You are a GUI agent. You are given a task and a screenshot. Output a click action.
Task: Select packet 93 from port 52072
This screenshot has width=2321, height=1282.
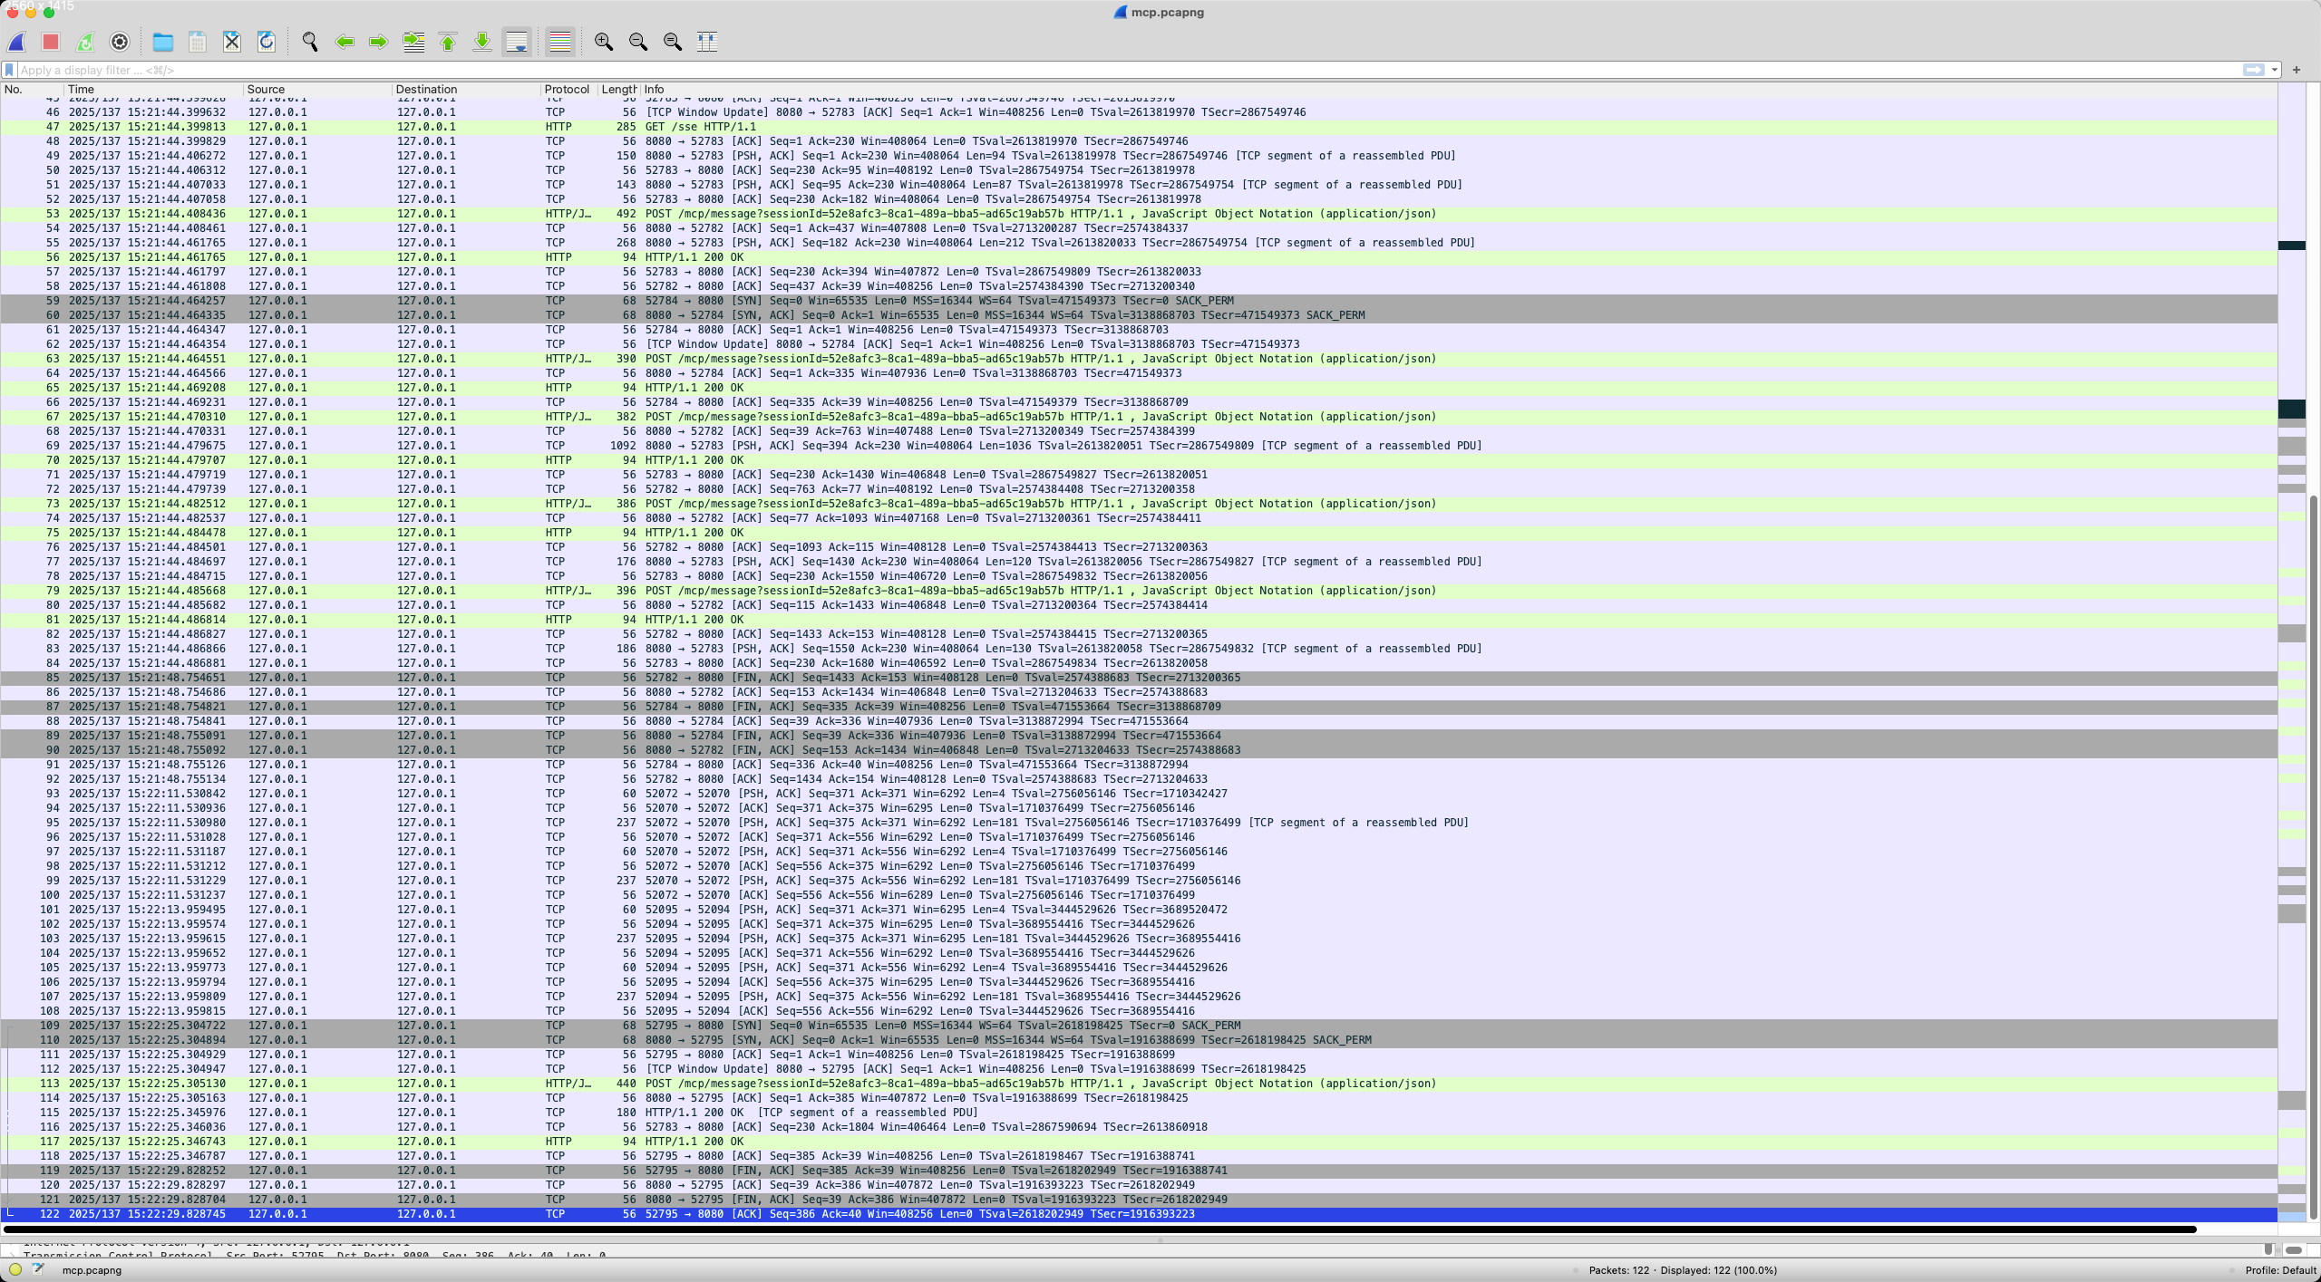tap(1139, 794)
